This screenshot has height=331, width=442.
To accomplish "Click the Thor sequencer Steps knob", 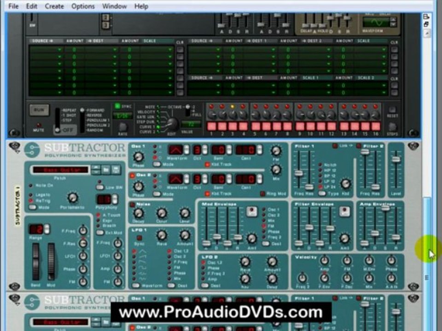I will tap(392, 127).
